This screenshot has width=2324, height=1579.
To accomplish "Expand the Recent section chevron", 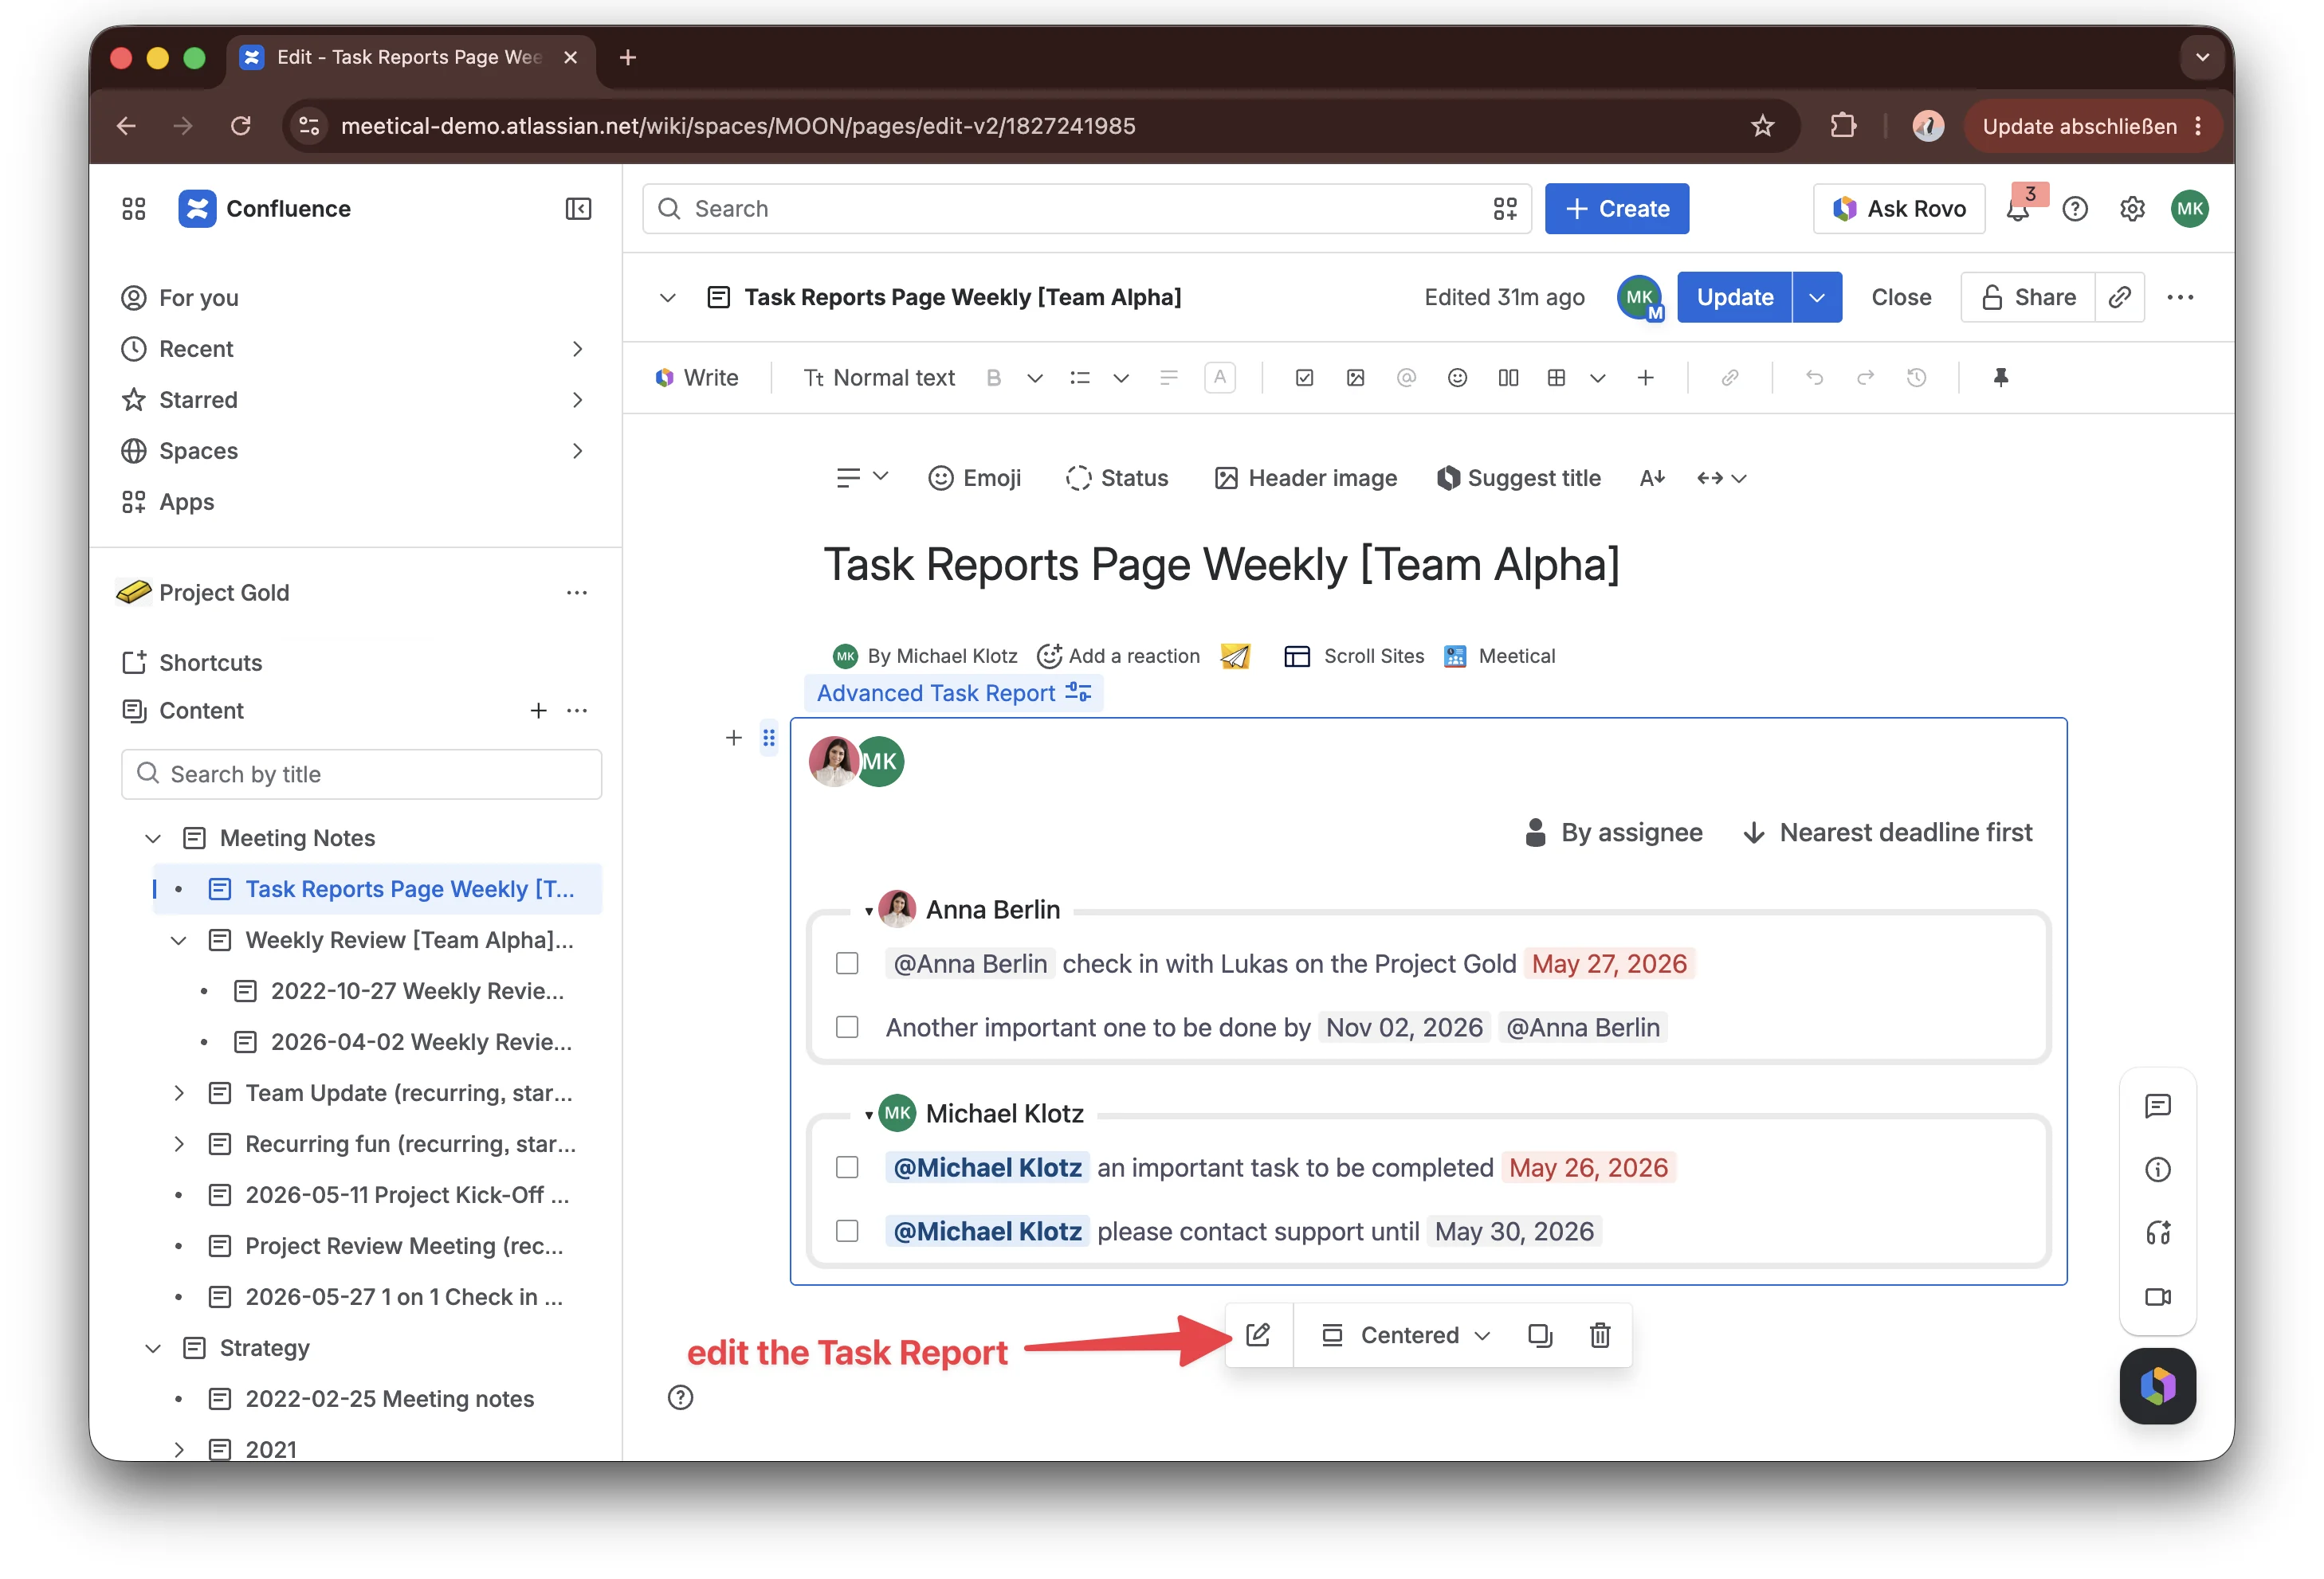I will pos(577,349).
